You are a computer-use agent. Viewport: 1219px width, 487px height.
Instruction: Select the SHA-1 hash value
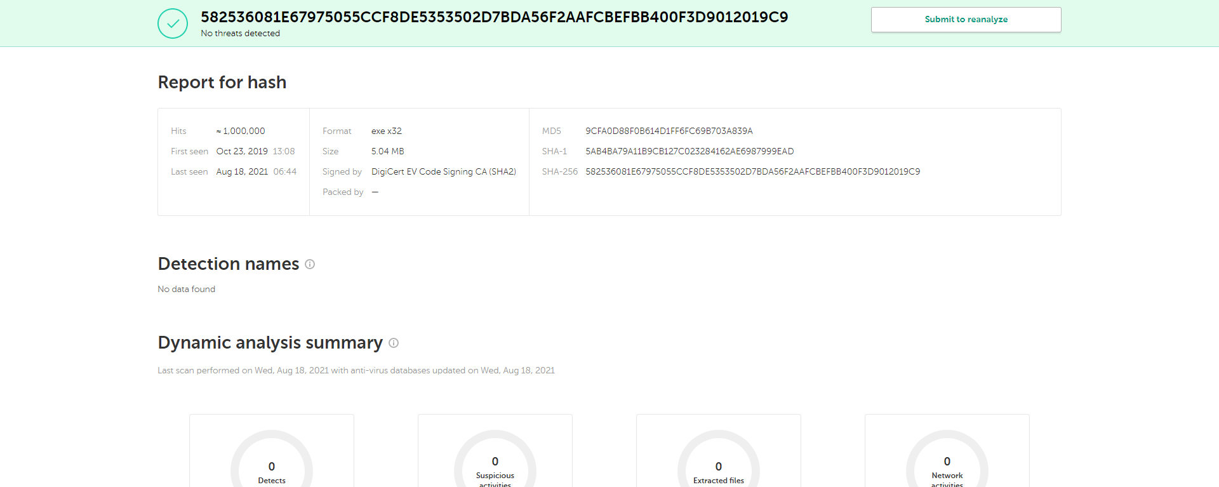pyautogui.click(x=689, y=151)
